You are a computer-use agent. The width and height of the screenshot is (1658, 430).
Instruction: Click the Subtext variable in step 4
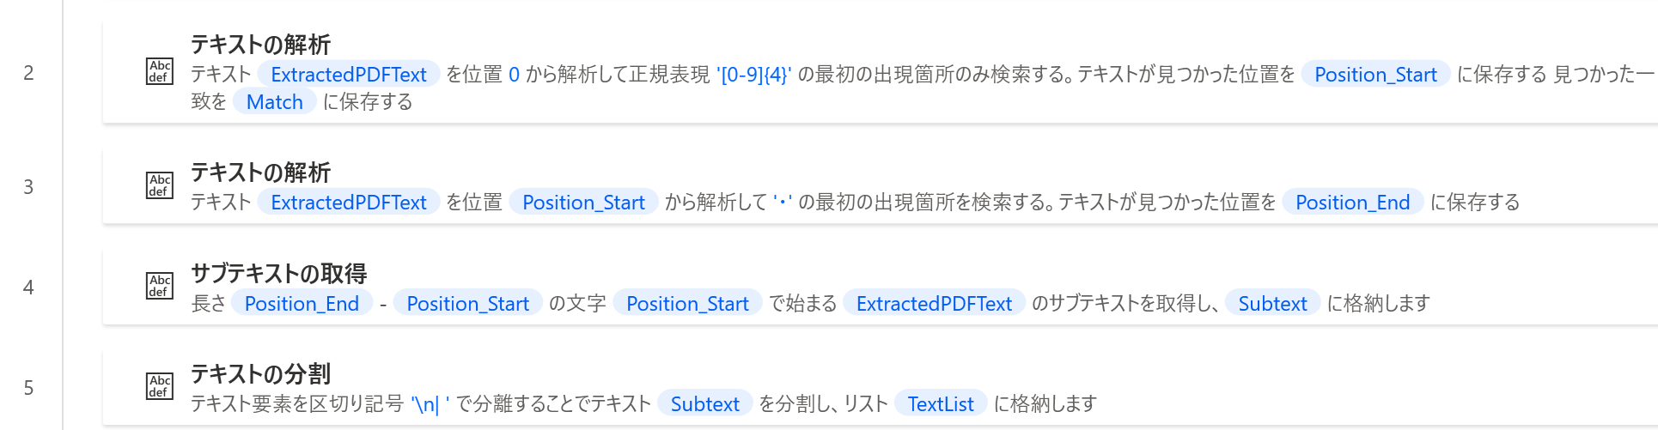point(1272,303)
